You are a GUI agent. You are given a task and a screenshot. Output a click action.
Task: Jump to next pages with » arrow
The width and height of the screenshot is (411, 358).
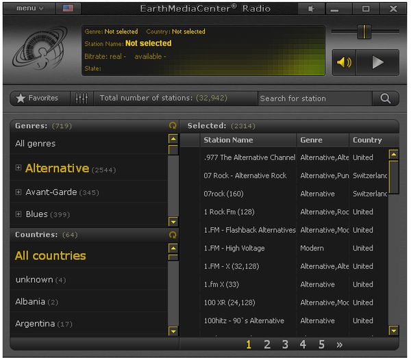[340, 345]
